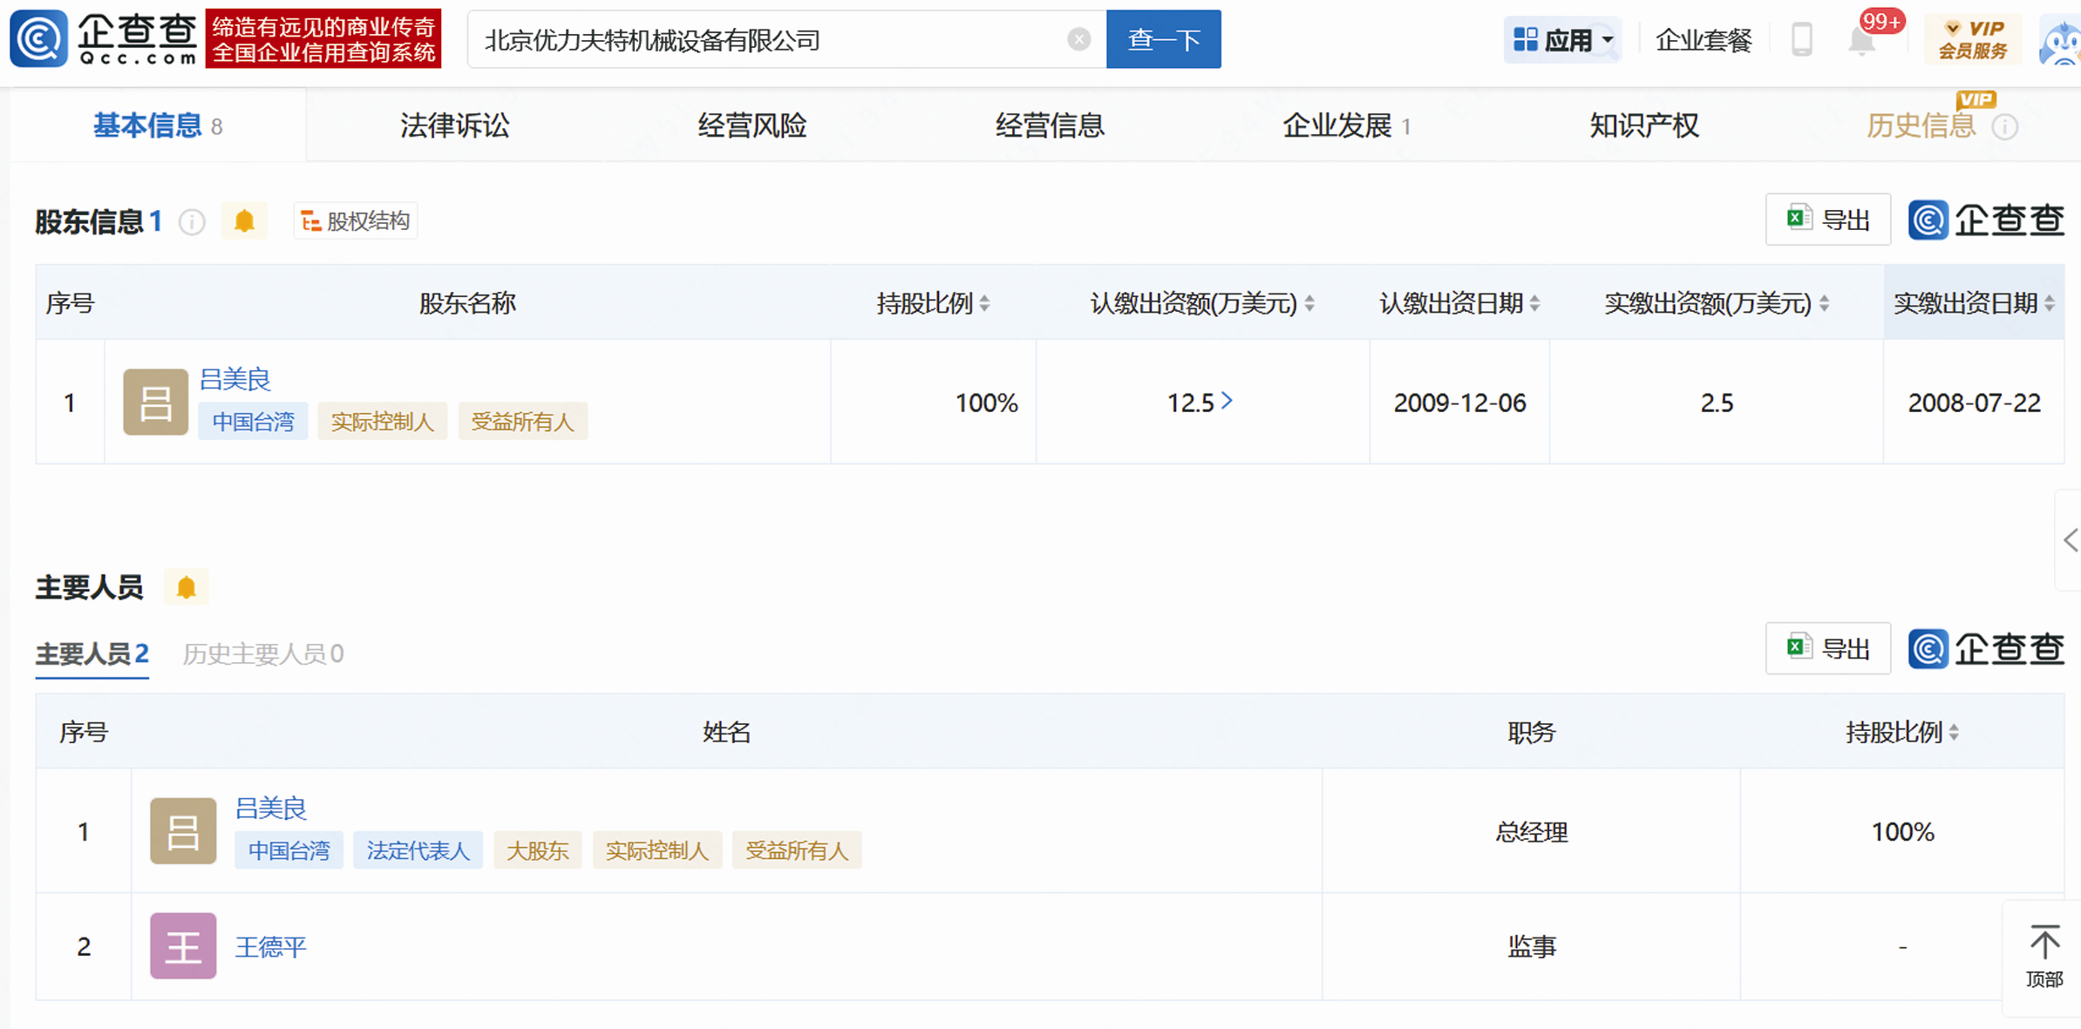Export 主要人员 table to Excel
Screen dimensions: 2081x1029
pyautogui.click(x=1827, y=648)
